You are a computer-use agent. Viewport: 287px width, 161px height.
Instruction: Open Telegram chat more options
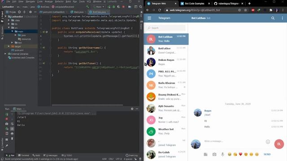[x=283, y=18]
